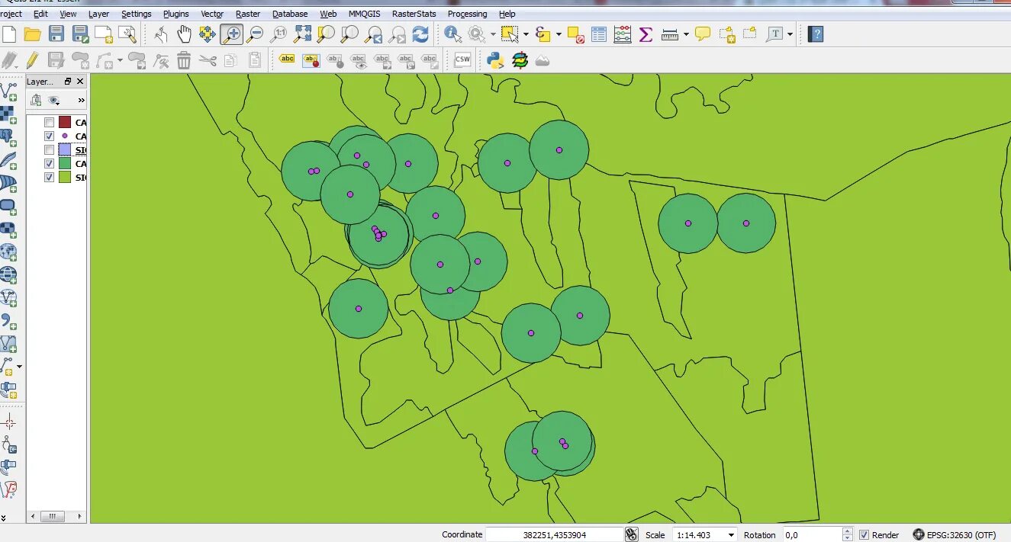Open the Field Calculator abacus icon
The image size is (1011, 542).
pos(623,34)
